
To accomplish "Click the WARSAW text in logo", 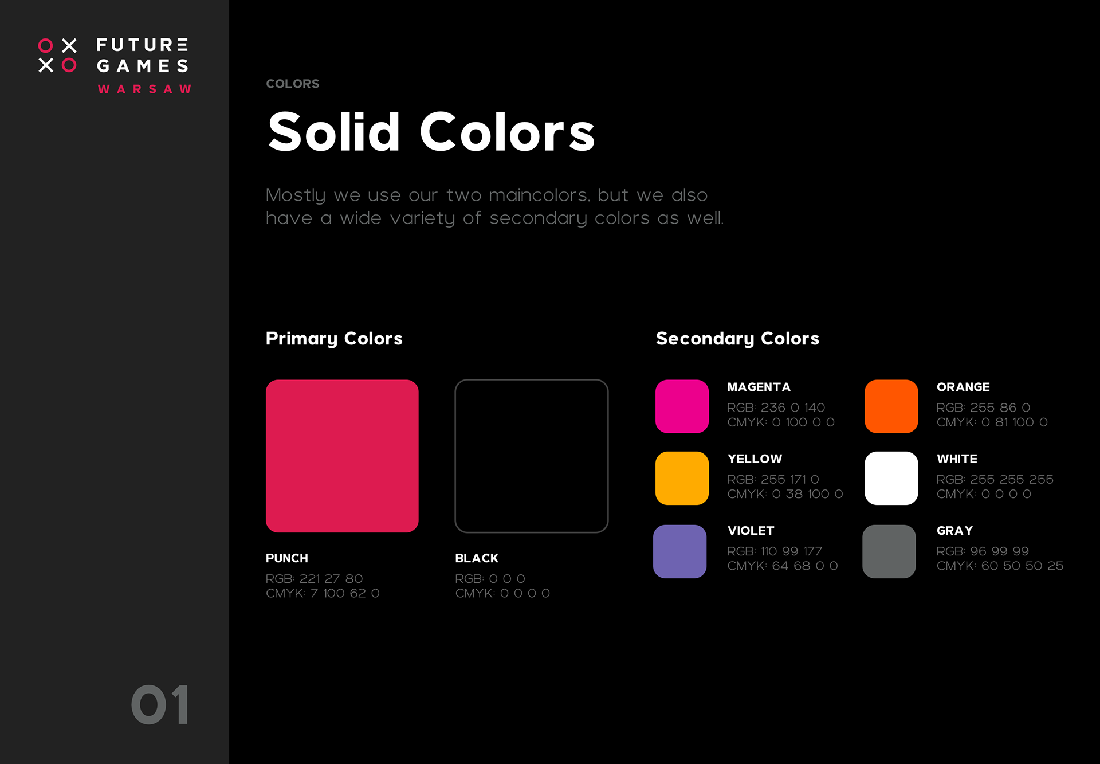I will [x=144, y=89].
